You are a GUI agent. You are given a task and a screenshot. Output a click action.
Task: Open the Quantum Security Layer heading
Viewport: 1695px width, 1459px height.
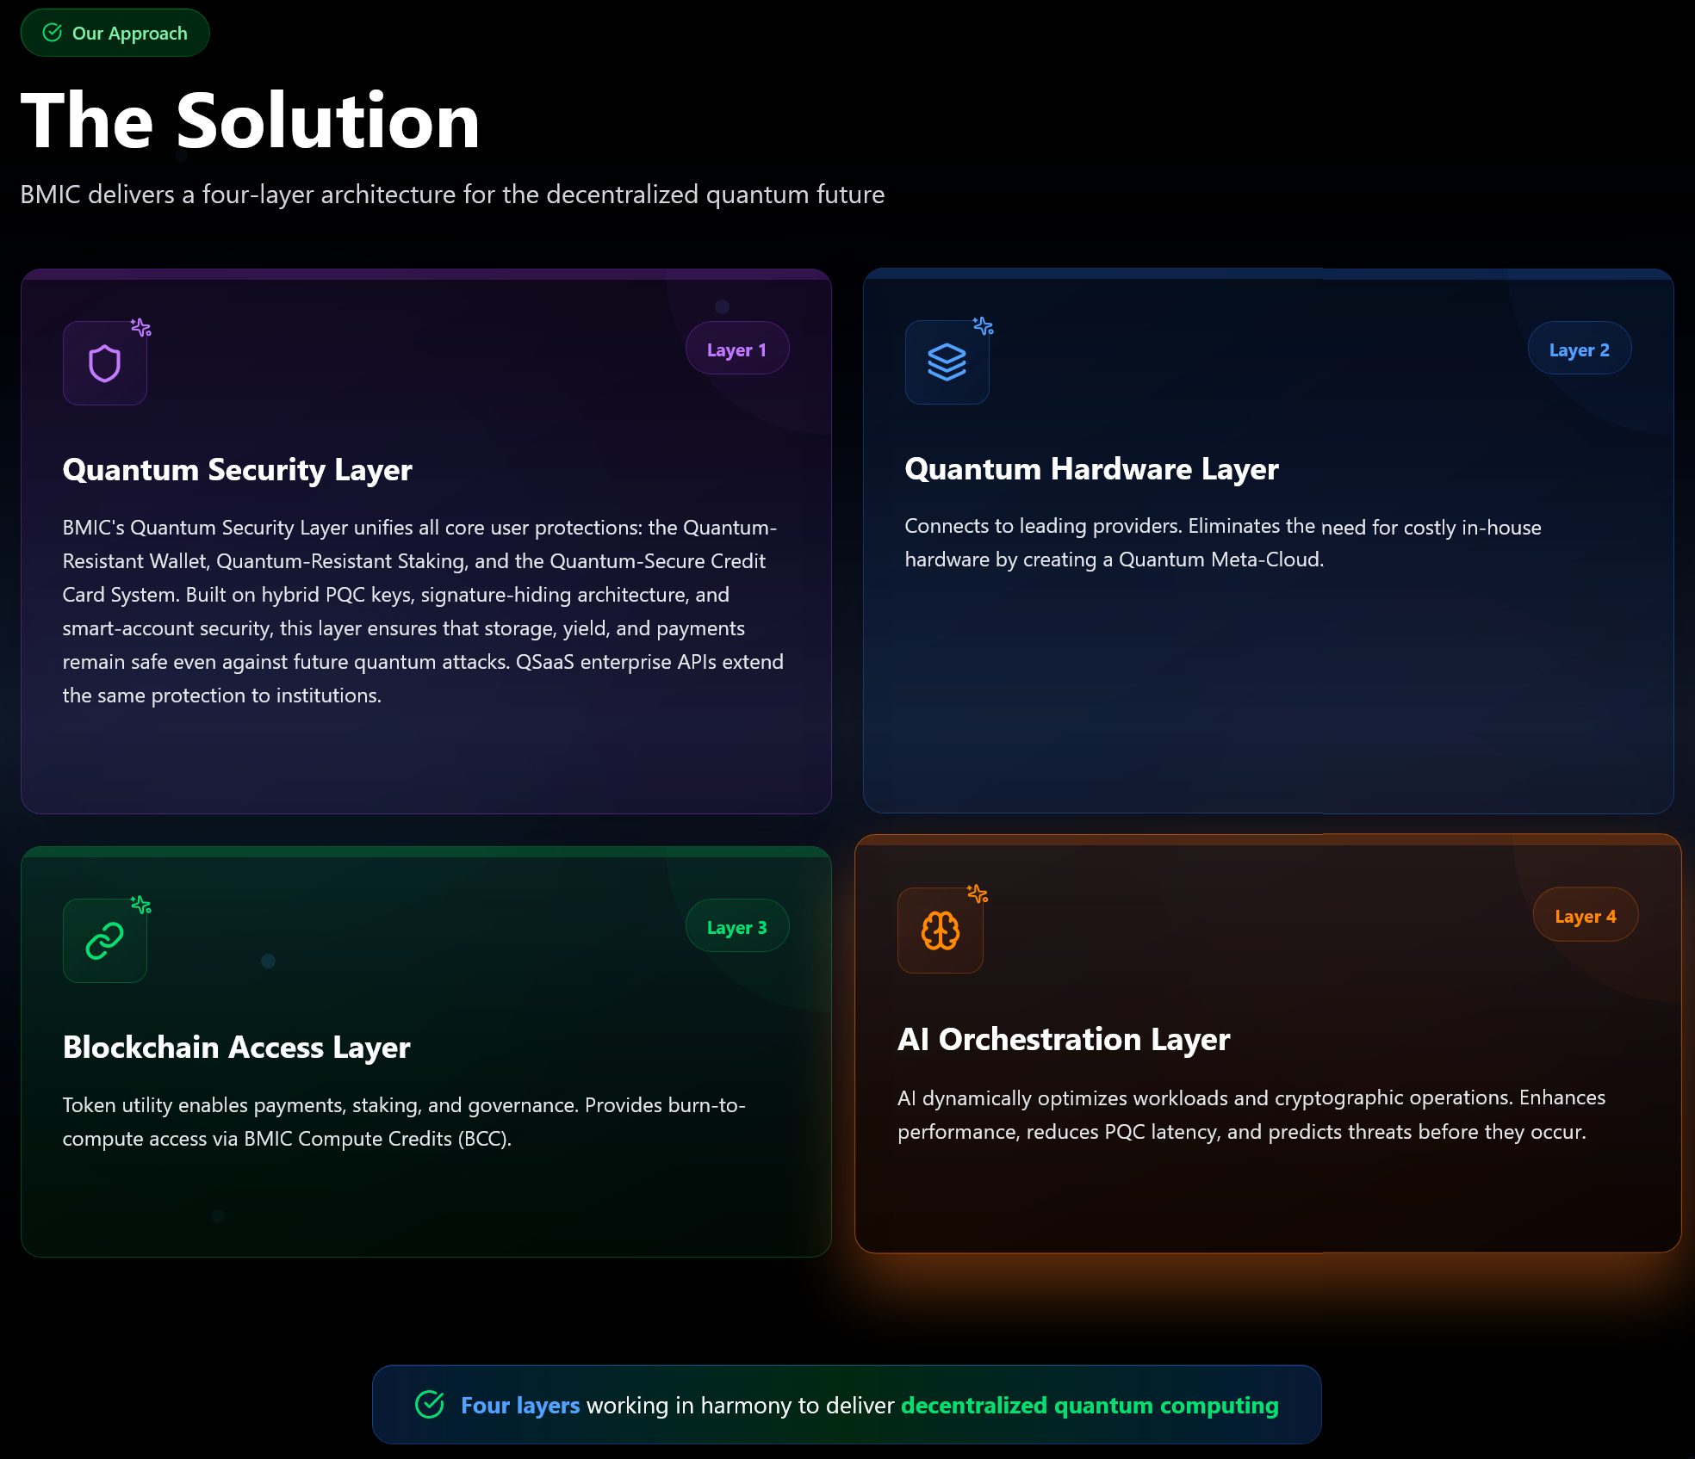click(237, 470)
